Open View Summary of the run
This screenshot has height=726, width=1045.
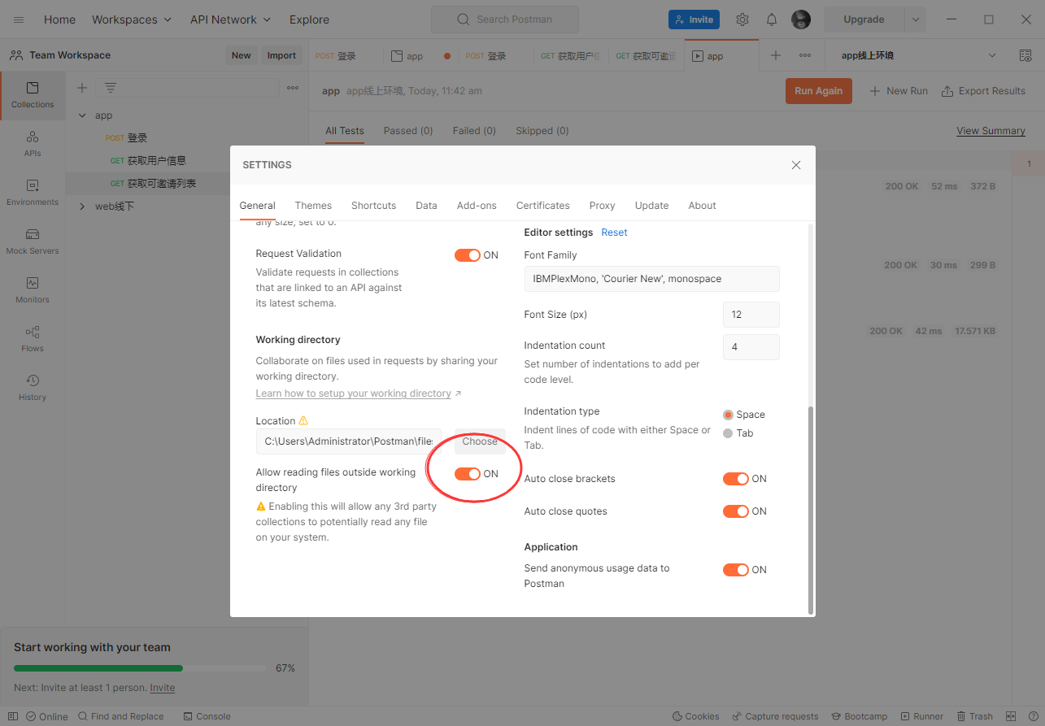click(991, 131)
